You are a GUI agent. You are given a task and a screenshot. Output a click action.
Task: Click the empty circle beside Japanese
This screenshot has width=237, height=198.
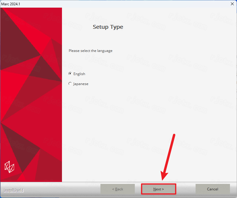(70, 84)
